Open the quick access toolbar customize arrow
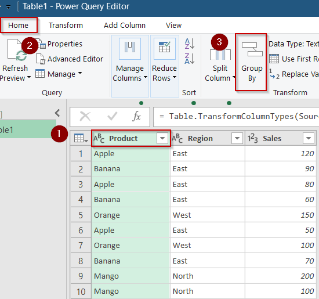The height and width of the screenshot is (299, 319). (8, 8)
